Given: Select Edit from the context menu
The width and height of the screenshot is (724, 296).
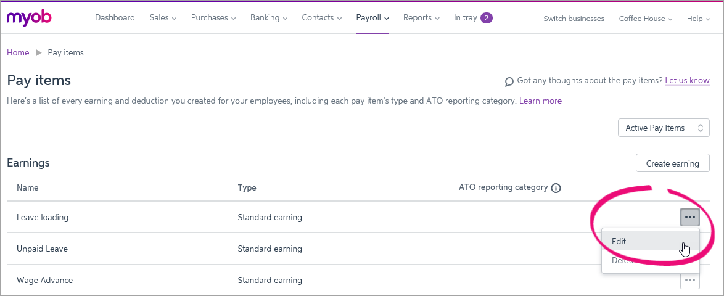Looking at the screenshot, I should 619,241.
